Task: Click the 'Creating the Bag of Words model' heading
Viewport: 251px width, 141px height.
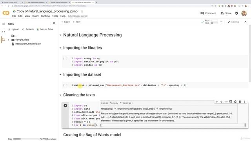Action: click(92, 135)
